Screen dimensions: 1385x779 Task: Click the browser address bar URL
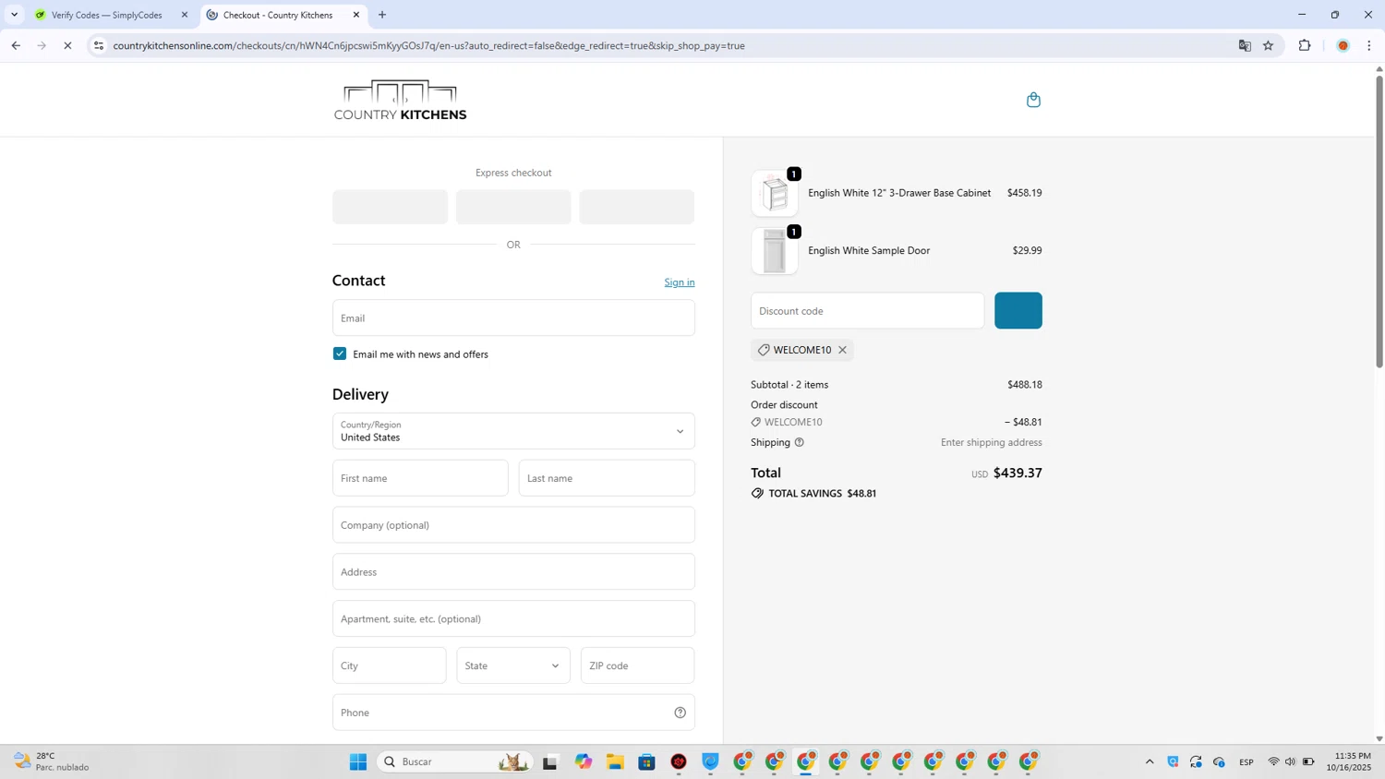(x=428, y=45)
